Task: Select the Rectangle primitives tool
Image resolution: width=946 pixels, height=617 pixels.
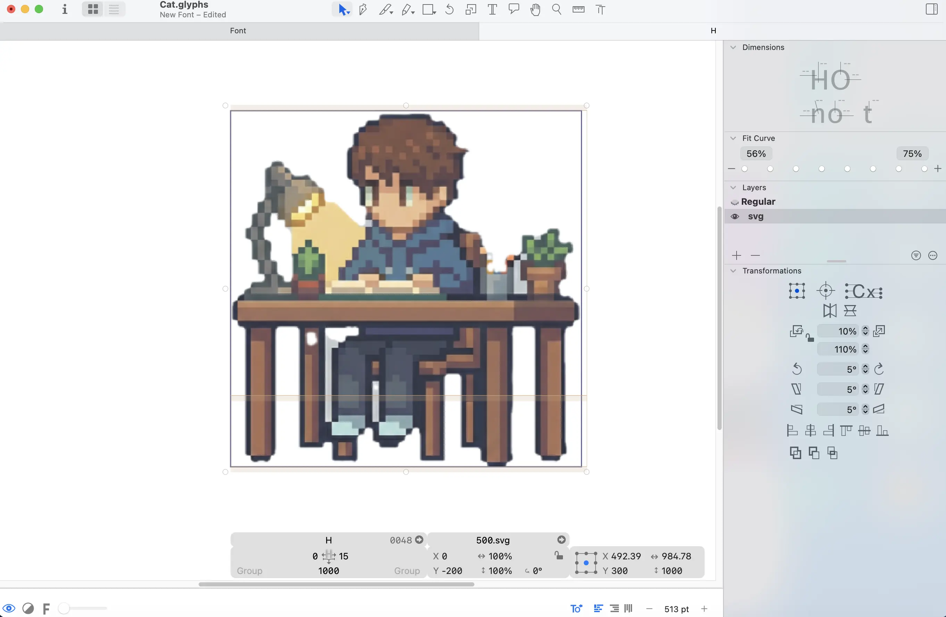Action: coord(429,9)
